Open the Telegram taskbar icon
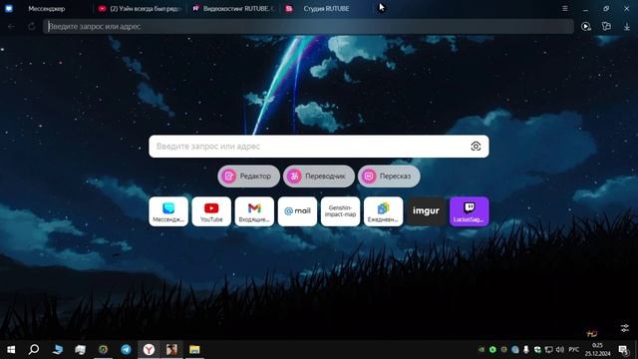 click(126, 350)
